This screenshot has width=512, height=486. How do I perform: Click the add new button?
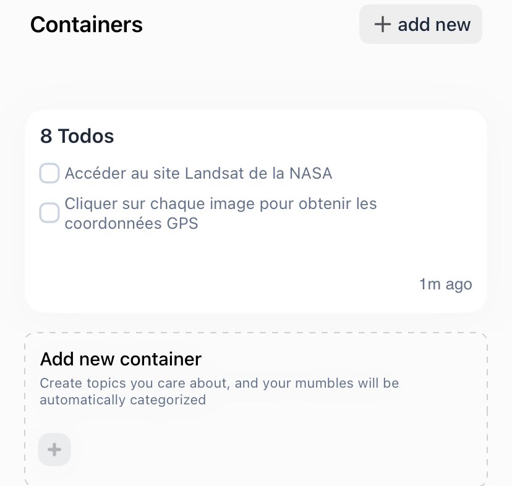point(420,24)
